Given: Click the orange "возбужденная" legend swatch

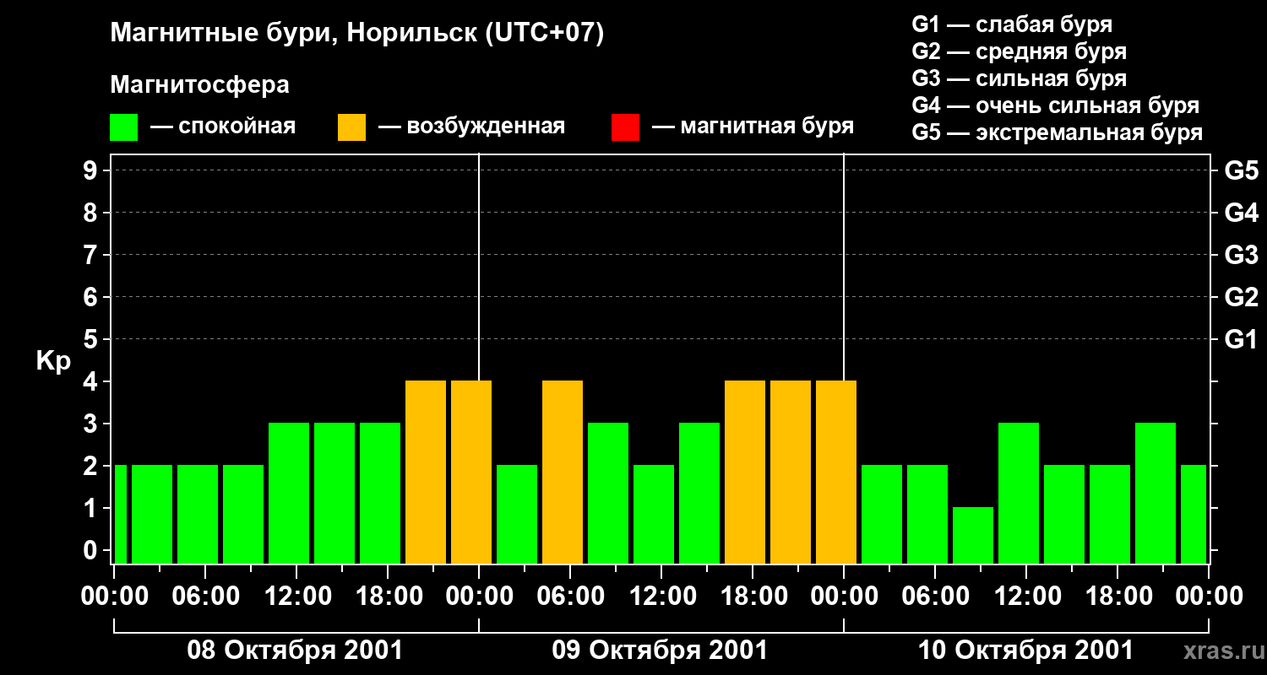Looking at the screenshot, I should point(352,127).
